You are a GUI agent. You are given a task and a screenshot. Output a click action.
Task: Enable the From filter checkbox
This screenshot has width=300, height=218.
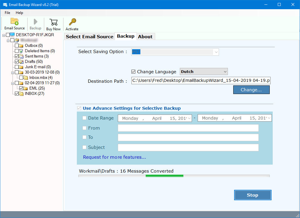tap(84, 128)
